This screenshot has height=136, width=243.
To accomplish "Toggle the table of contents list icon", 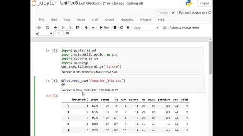I will 67,33.
